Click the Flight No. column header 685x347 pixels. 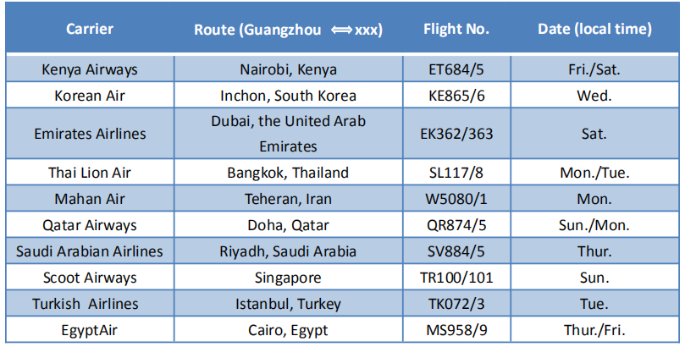point(456,29)
